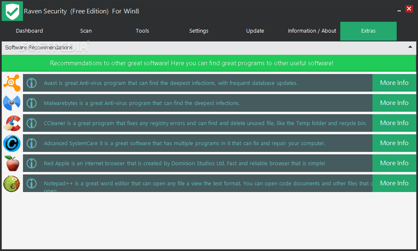The image size is (418, 251).
Task: Click the info icon in the Notepad++ row
Action: point(31,183)
